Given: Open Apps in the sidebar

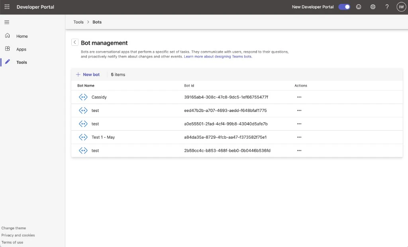Looking at the screenshot, I should coord(21,49).
